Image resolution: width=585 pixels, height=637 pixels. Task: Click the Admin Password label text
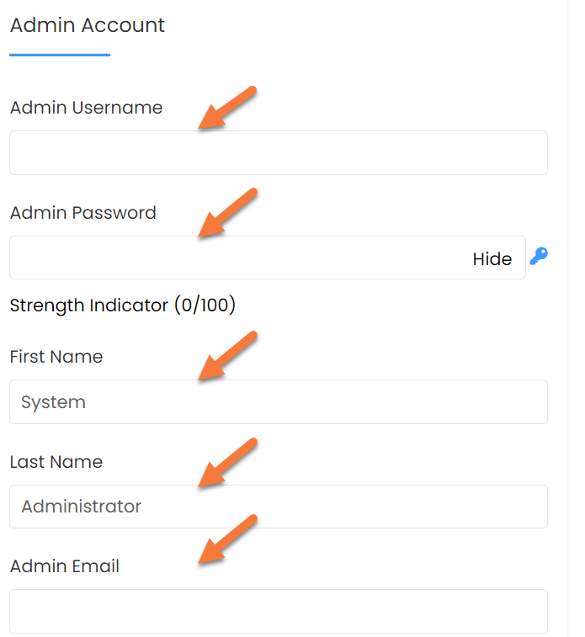click(83, 213)
